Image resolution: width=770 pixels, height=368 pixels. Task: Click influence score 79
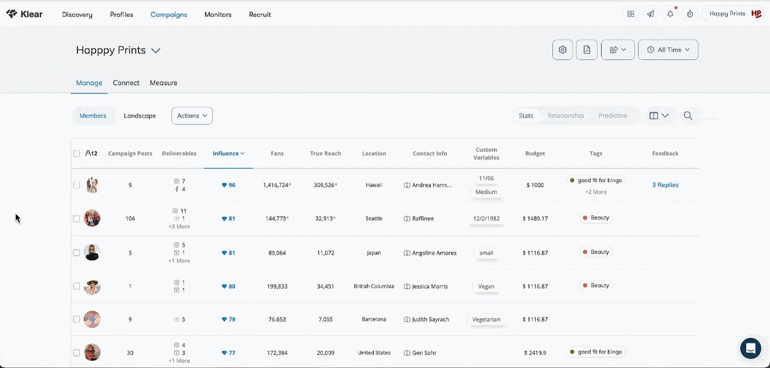[x=228, y=319]
